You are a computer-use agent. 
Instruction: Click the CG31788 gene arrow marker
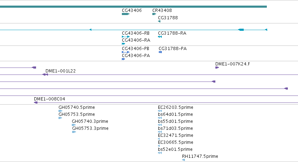tap(159, 21)
